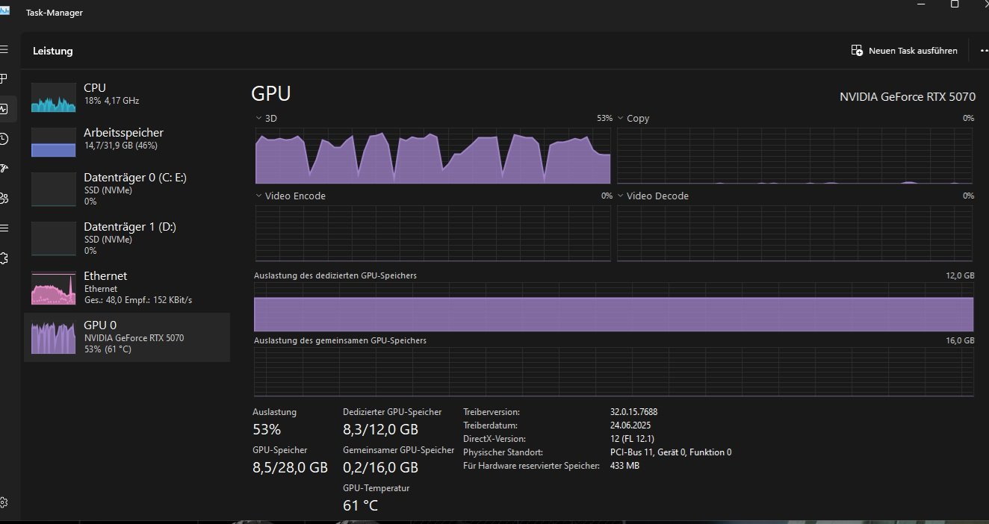Click the large GPU heading
Image resolution: width=989 pixels, height=524 pixels.
[x=270, y=93]
